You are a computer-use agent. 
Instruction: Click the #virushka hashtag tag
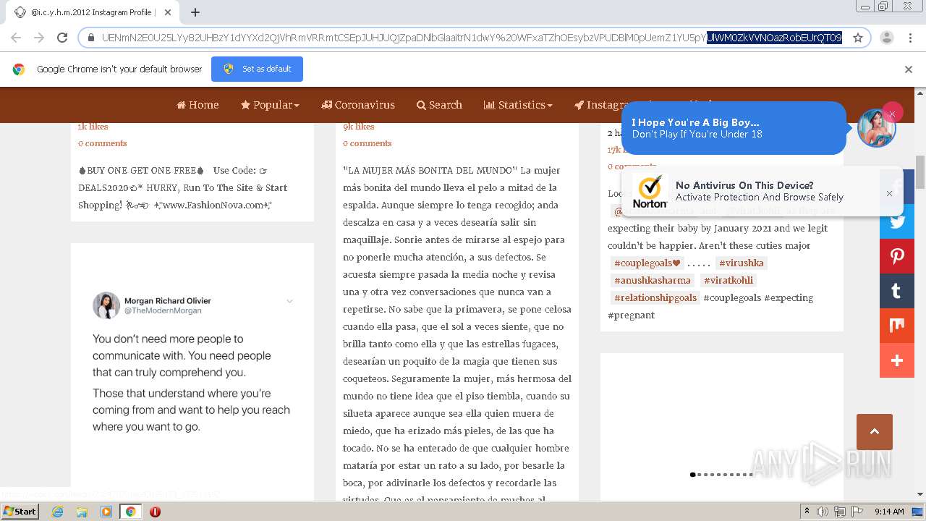click(x=742, y=263)
